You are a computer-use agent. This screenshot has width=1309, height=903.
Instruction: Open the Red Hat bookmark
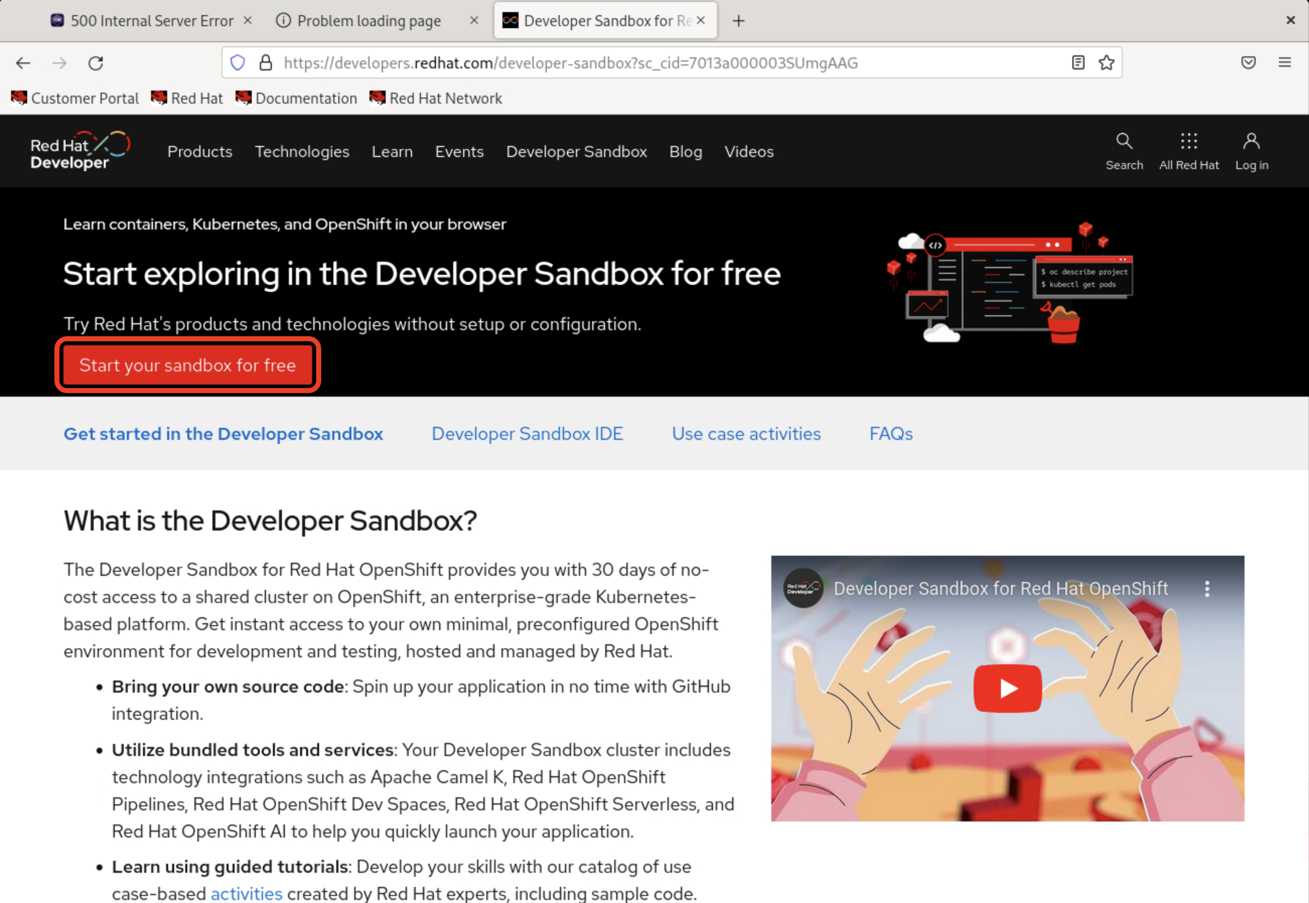tap(187, 98)
